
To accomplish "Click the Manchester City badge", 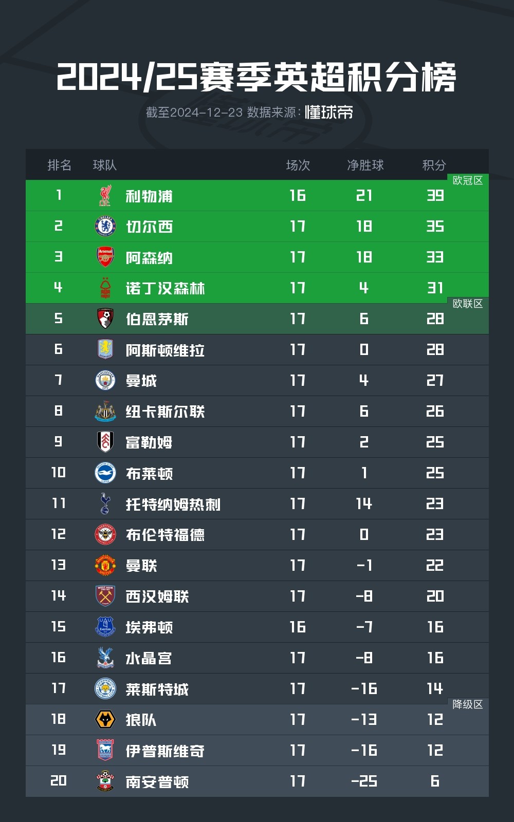I will coord(105,381).
